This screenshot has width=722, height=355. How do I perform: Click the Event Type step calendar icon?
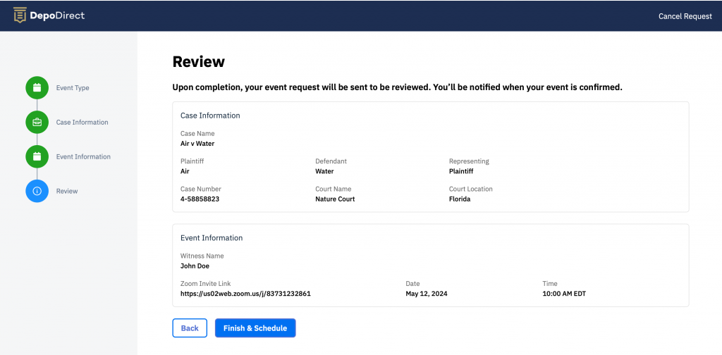[37, 88]
